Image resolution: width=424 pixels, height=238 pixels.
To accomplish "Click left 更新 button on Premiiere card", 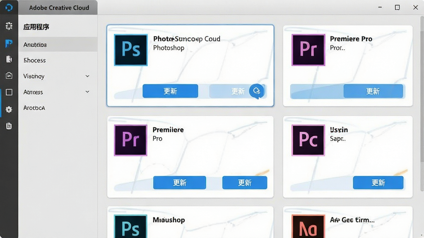I will pyautogui.click(x=180, y=183).
